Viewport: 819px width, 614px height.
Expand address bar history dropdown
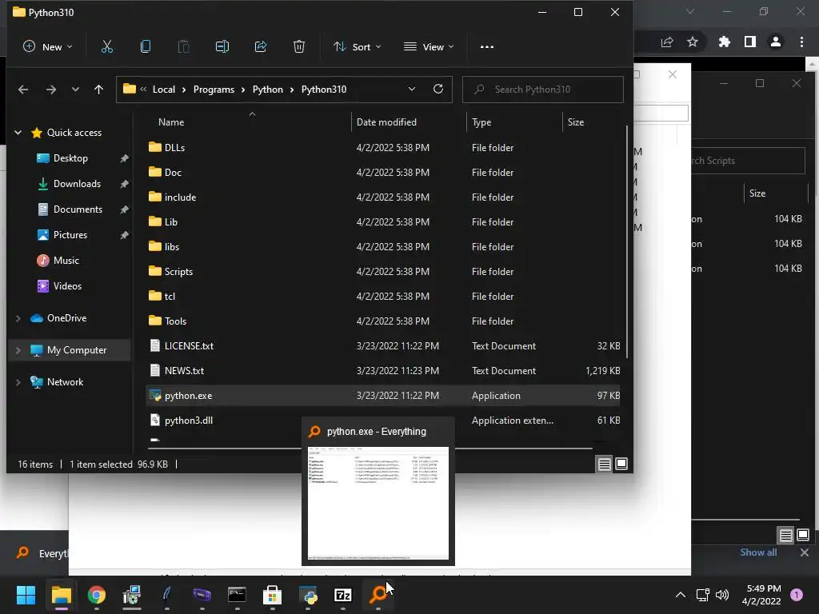coord(412,90)
